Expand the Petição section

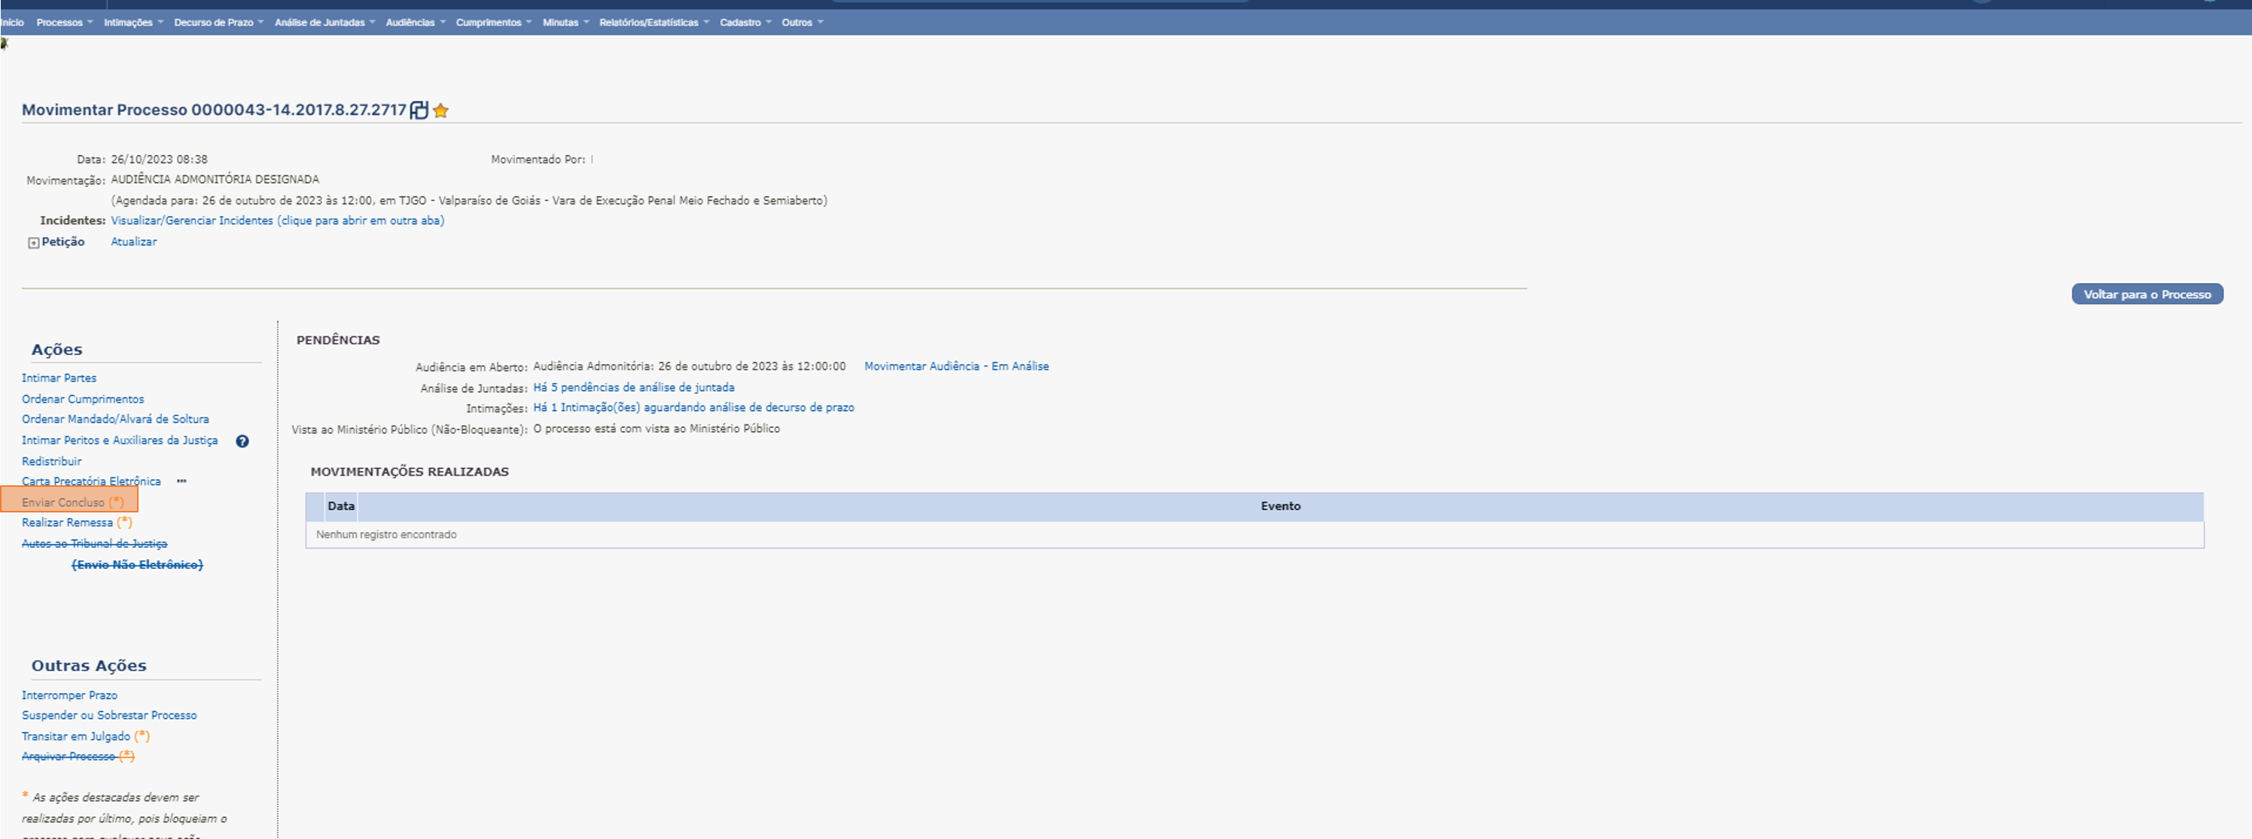(33, 243)
